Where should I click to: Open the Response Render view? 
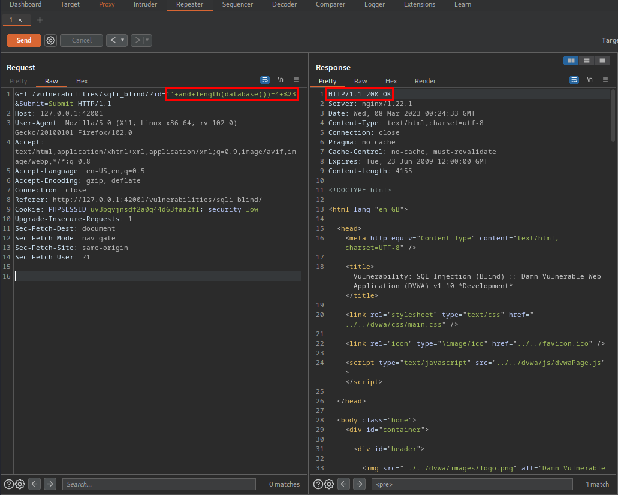(425, 81)
